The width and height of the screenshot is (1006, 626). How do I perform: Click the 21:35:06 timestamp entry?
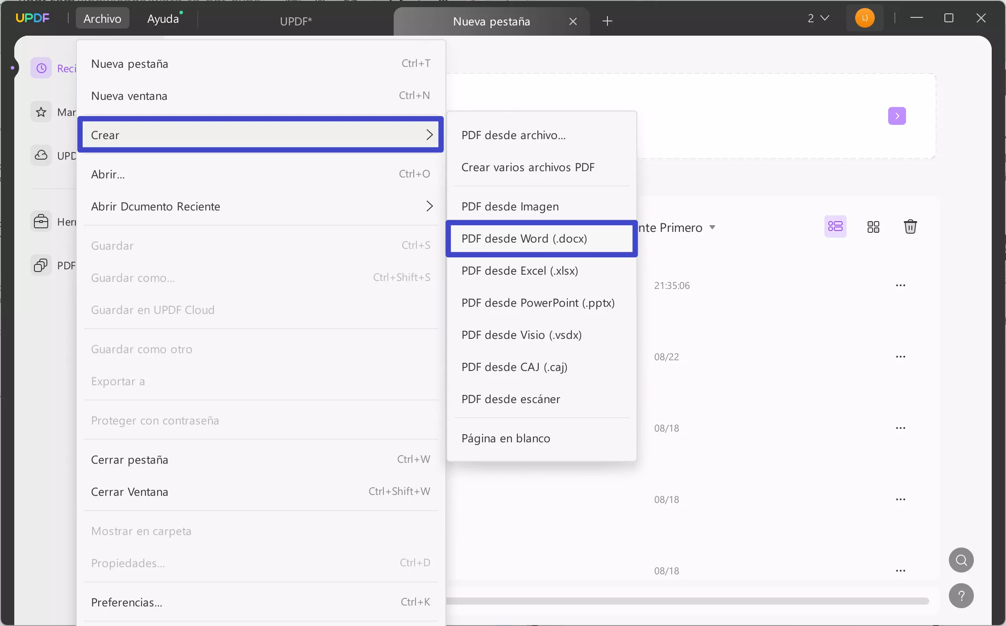pos(672,285)
